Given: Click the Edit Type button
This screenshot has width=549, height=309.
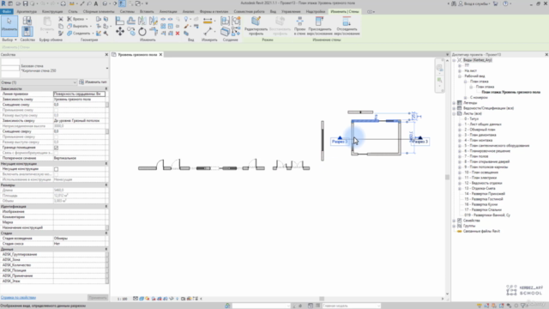Looking at the screenshot, I should click(93, 82).
